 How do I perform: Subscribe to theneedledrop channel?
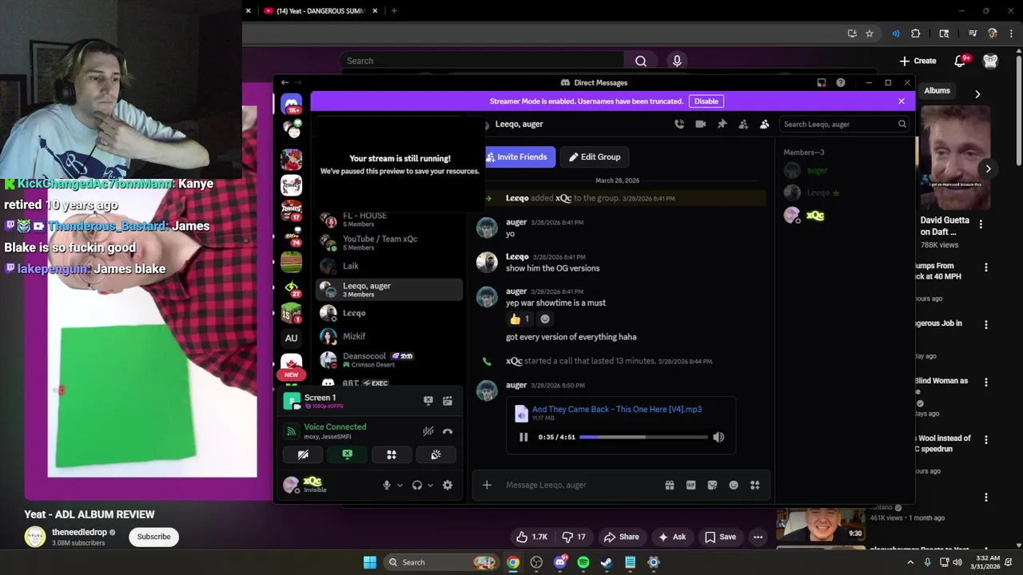[x=153, y=537]
